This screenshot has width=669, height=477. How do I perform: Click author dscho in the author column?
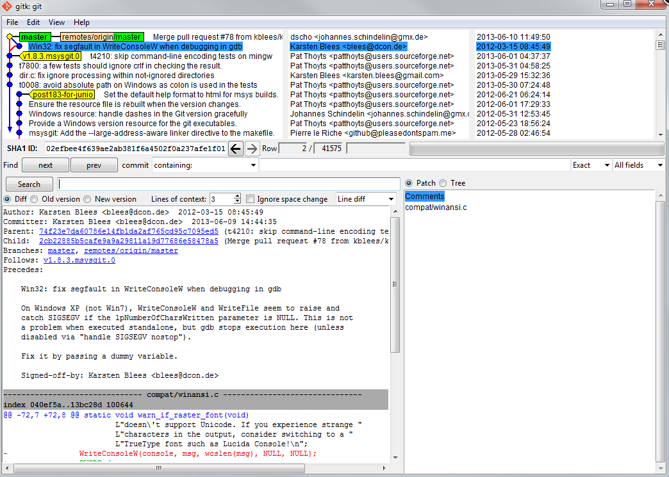coord(359,37)
